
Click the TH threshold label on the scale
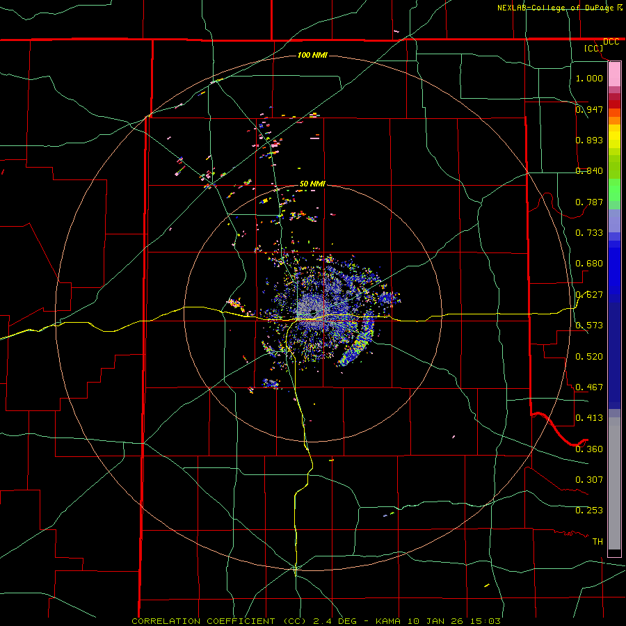point(597,541)
